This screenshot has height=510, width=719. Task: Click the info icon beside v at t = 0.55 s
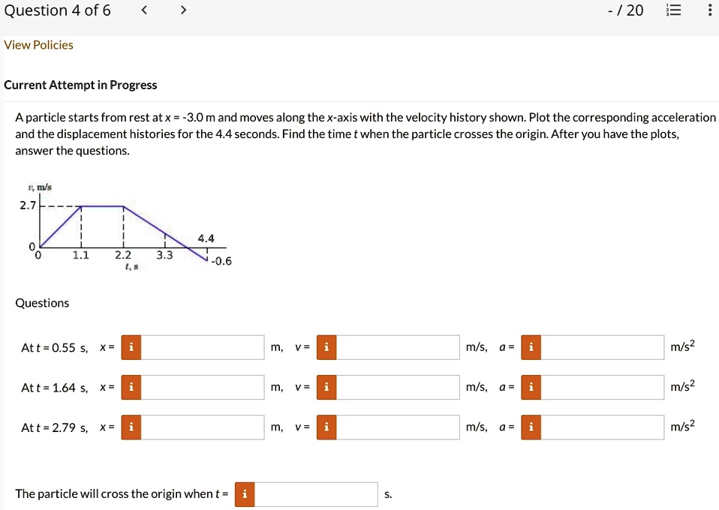(x=325, y=347)
